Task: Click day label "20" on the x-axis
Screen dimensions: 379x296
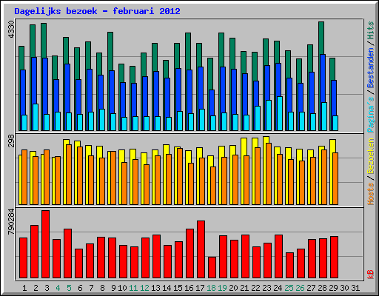Action: (233, 288)
